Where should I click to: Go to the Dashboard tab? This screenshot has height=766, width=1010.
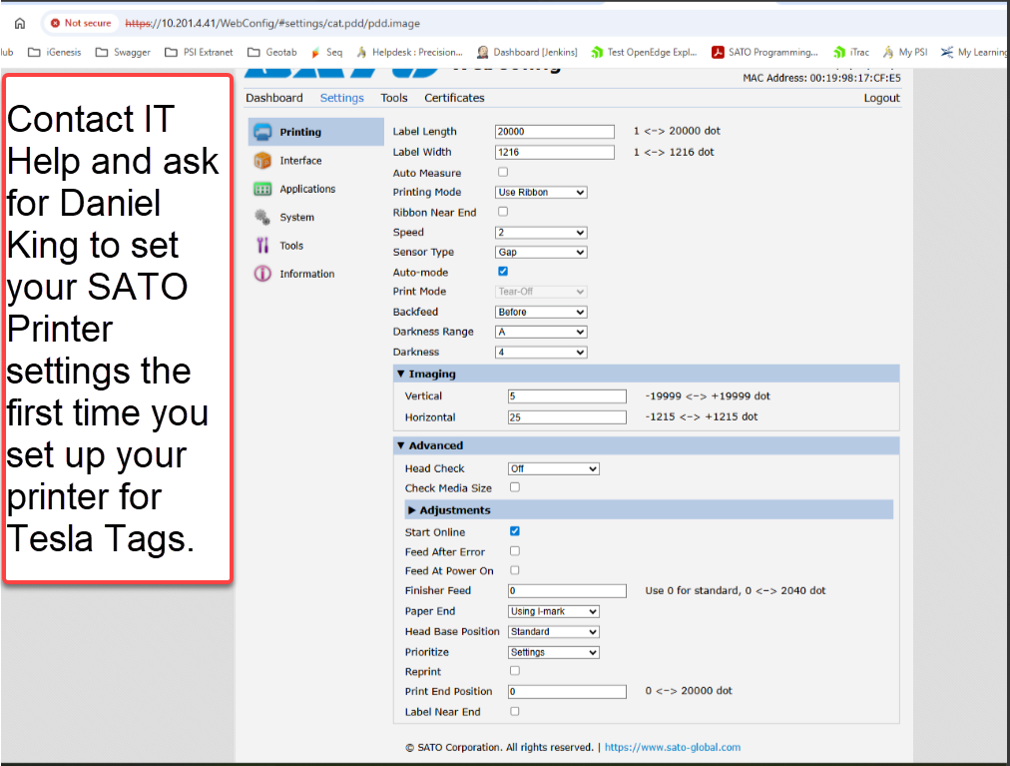(274, 98)
